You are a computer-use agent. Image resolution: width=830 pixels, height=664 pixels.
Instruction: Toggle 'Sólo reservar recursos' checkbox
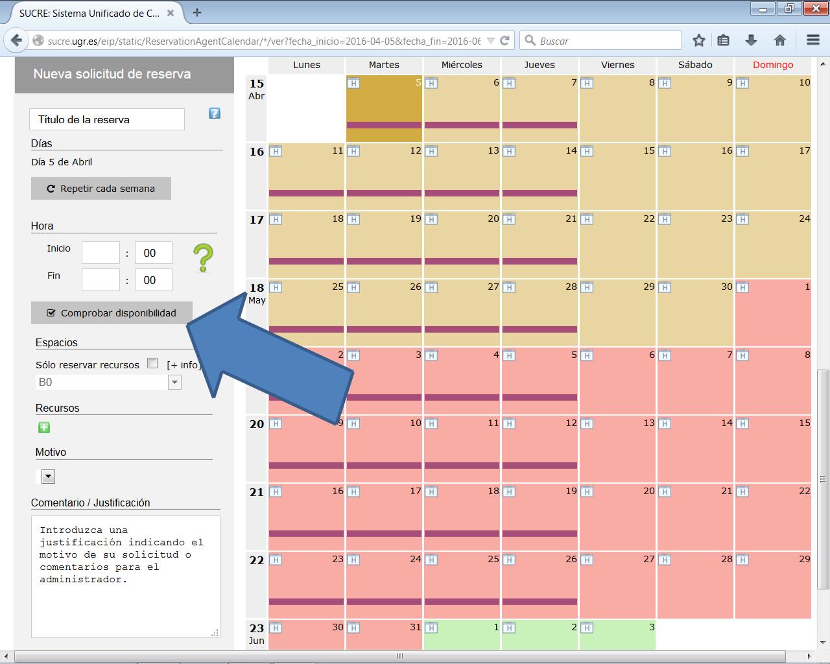click(x=152, y=364)
